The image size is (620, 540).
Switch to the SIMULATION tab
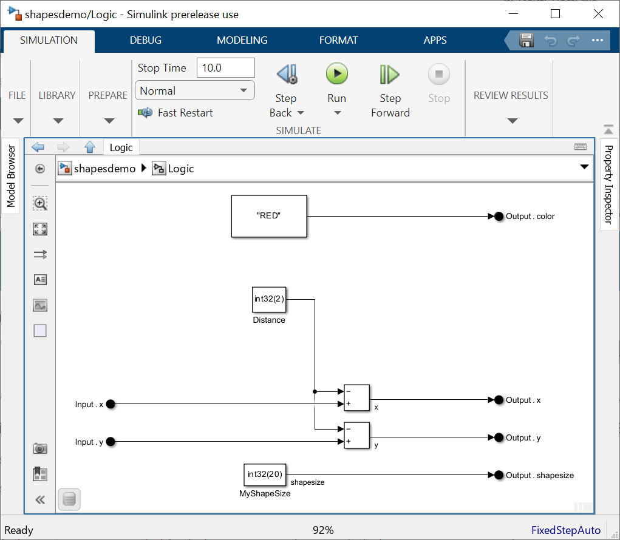[49, 41]
